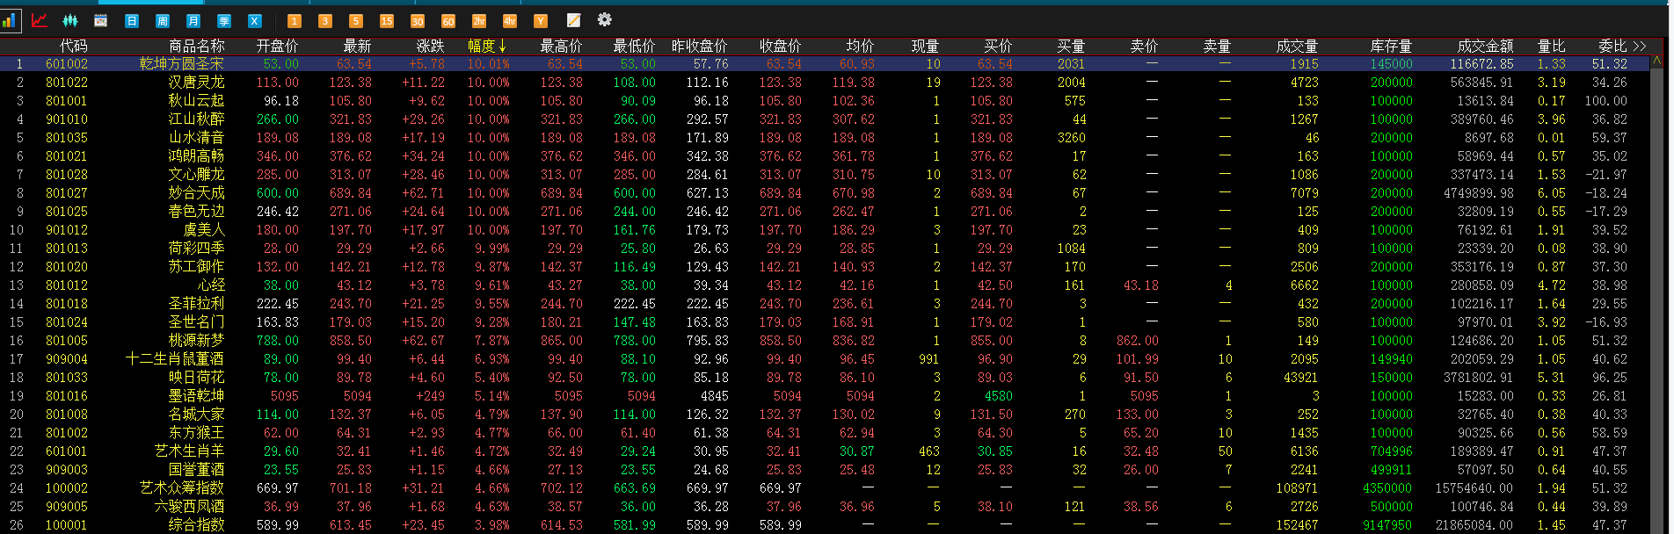Open the red line chart view
Viewport: 1674px width, 534px height.
pyautogui.click(x=40, y=20)
